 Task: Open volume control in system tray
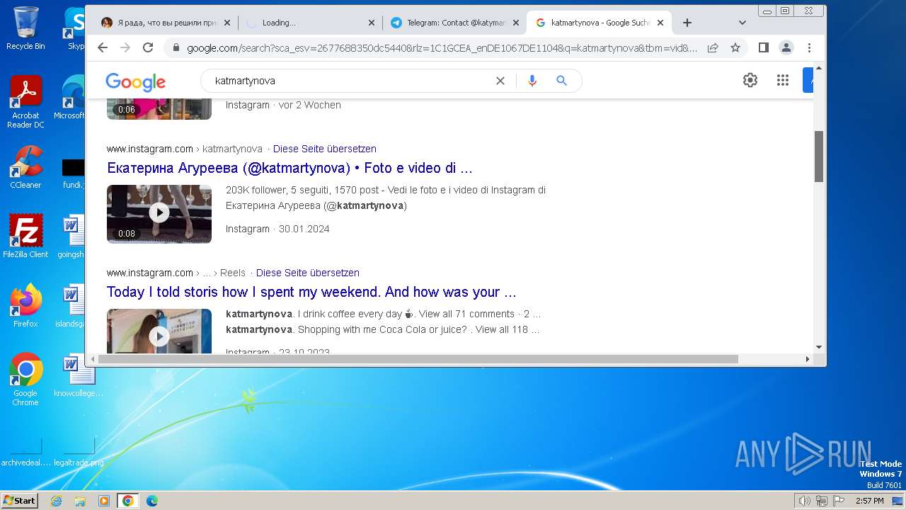coord(804,501)
